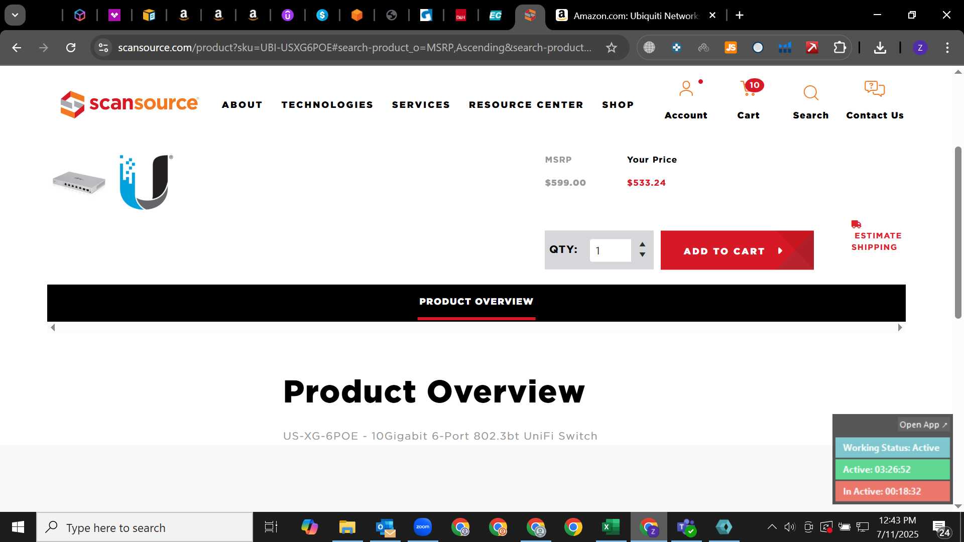Open a new browser tab

(x=740, y=16)
